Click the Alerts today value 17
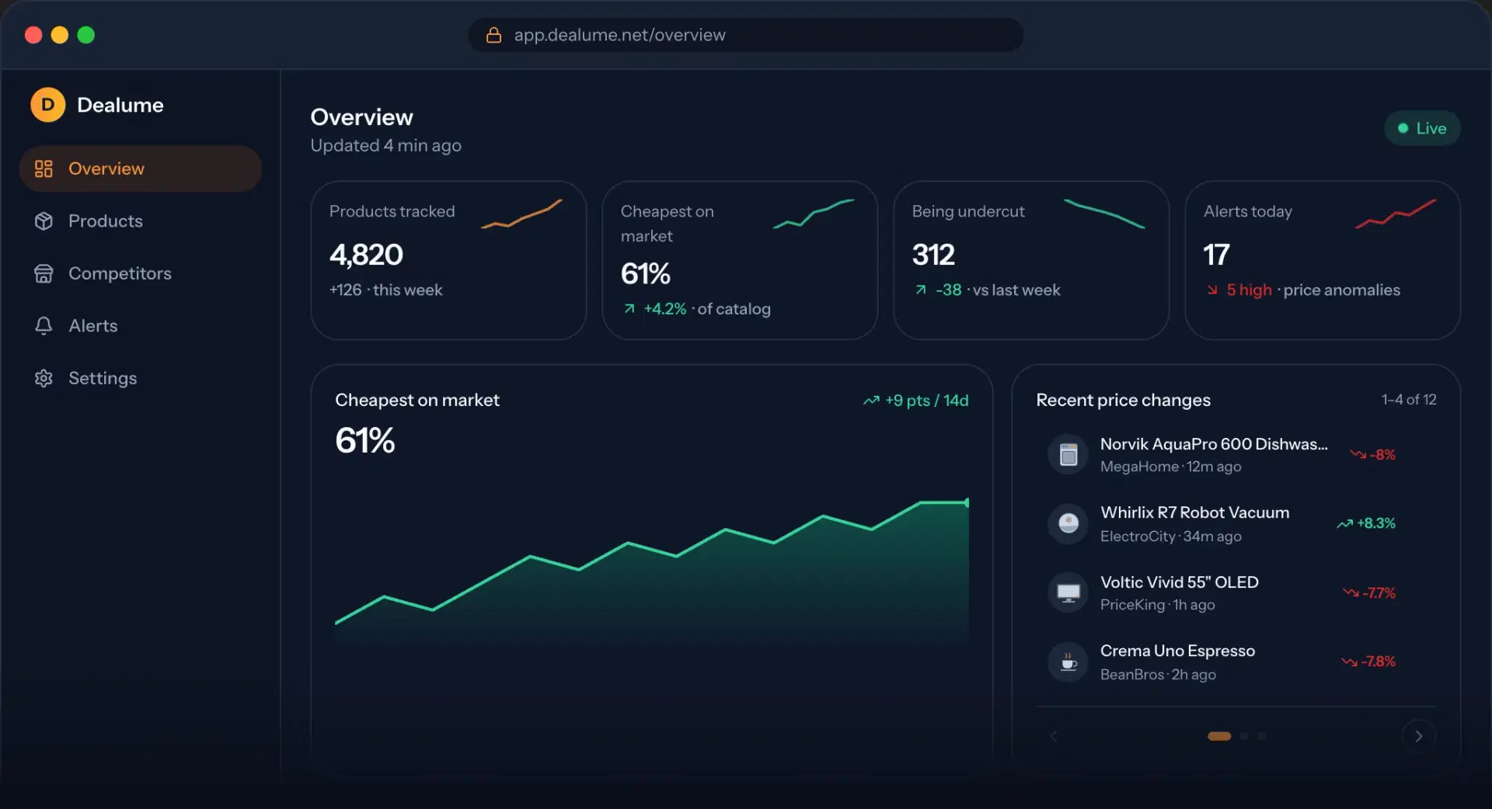 coord(1216,255)
